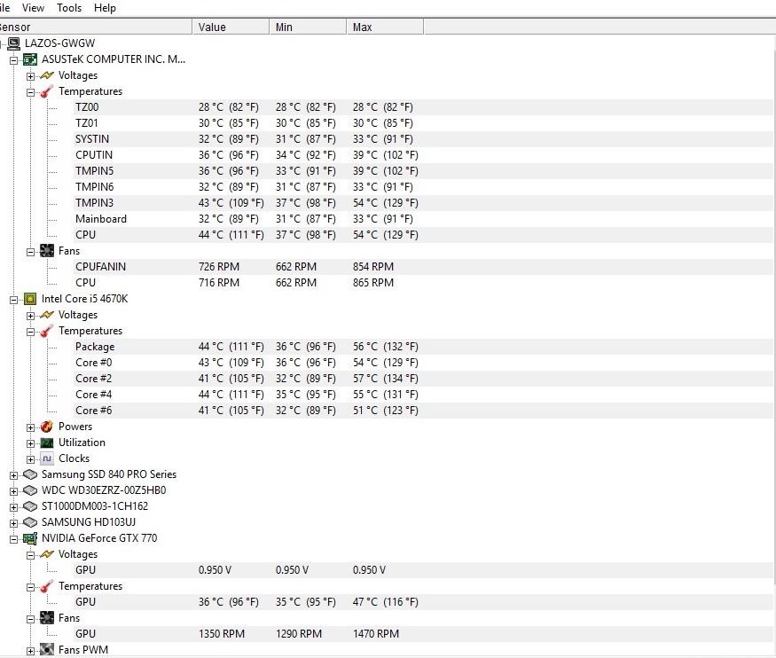
Task: Click the 1350 RPM GPU fan value
Action: (x=222, y=634)
